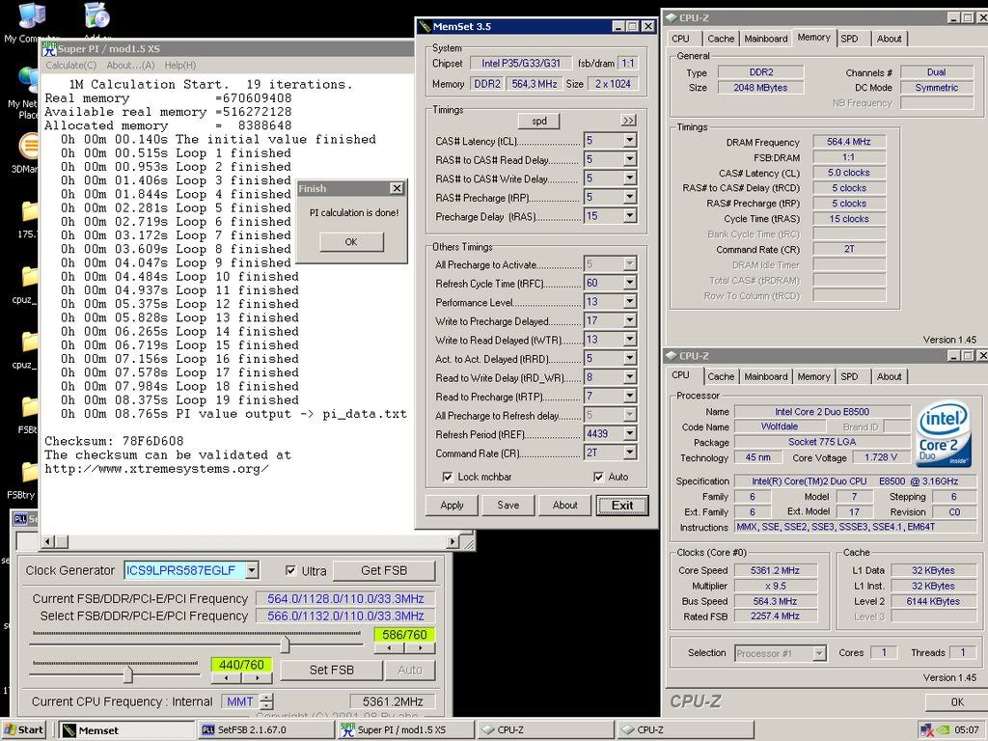
Task: Open Refresh Period (tREF) dropdown
Action: (629, 433)
